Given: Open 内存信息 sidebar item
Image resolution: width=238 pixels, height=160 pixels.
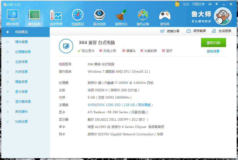Looking at the screenshot, I should coord(25,72).
